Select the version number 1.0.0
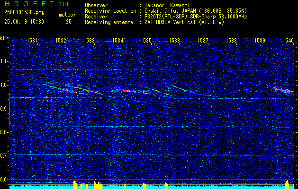 point(64,4)
